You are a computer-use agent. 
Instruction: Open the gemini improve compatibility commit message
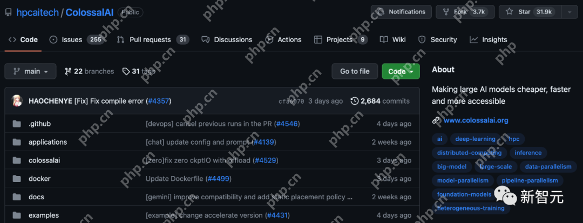(249, 197)
